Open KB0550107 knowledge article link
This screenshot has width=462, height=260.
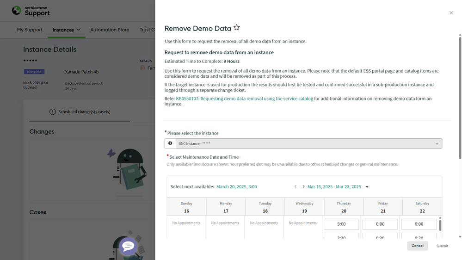point(245,99)
